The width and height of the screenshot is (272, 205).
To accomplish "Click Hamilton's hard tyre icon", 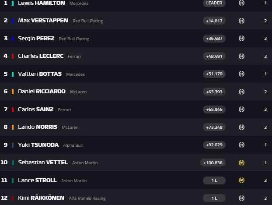I will (241, 3).
